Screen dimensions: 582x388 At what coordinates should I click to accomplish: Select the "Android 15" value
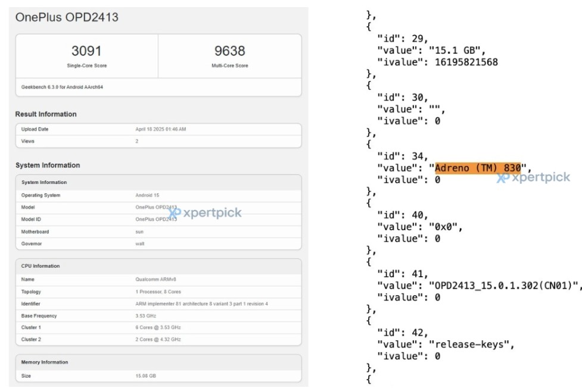point(147,195)
